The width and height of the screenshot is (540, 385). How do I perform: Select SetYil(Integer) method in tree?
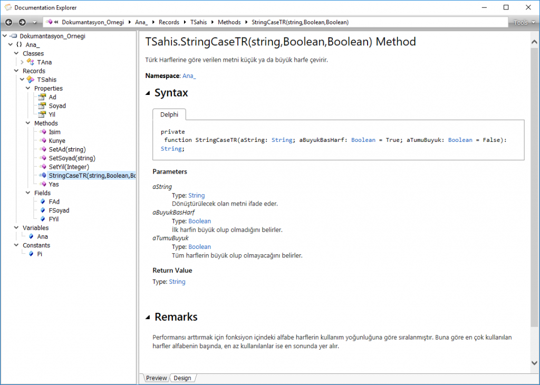coord(69,167)
